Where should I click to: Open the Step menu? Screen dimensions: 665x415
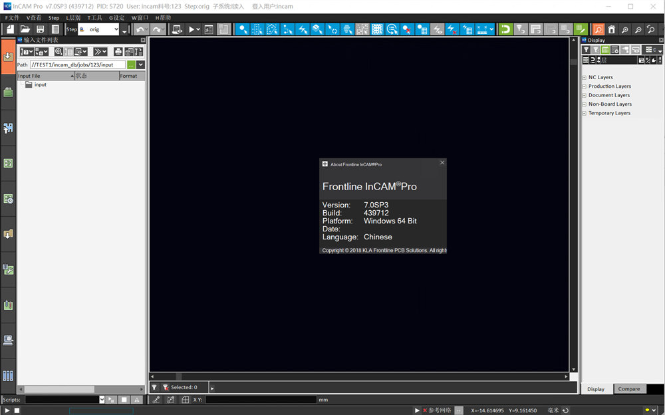click(54, 18)
